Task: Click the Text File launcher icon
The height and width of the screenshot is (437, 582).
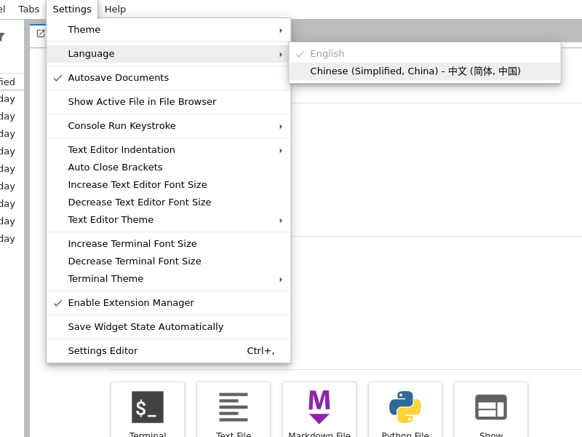Action: click(234, 407)
